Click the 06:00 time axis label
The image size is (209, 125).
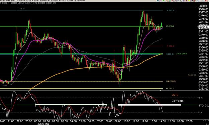click(x=91, y=121)
